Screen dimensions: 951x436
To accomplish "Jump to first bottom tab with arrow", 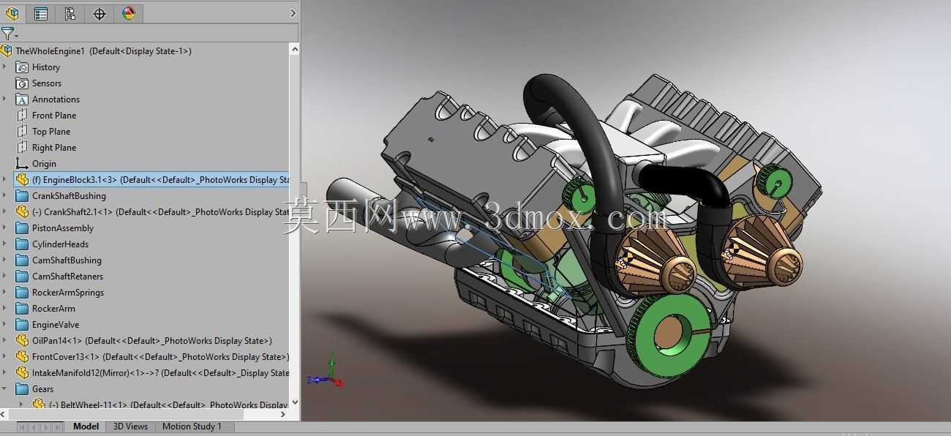I will (22, 426).
